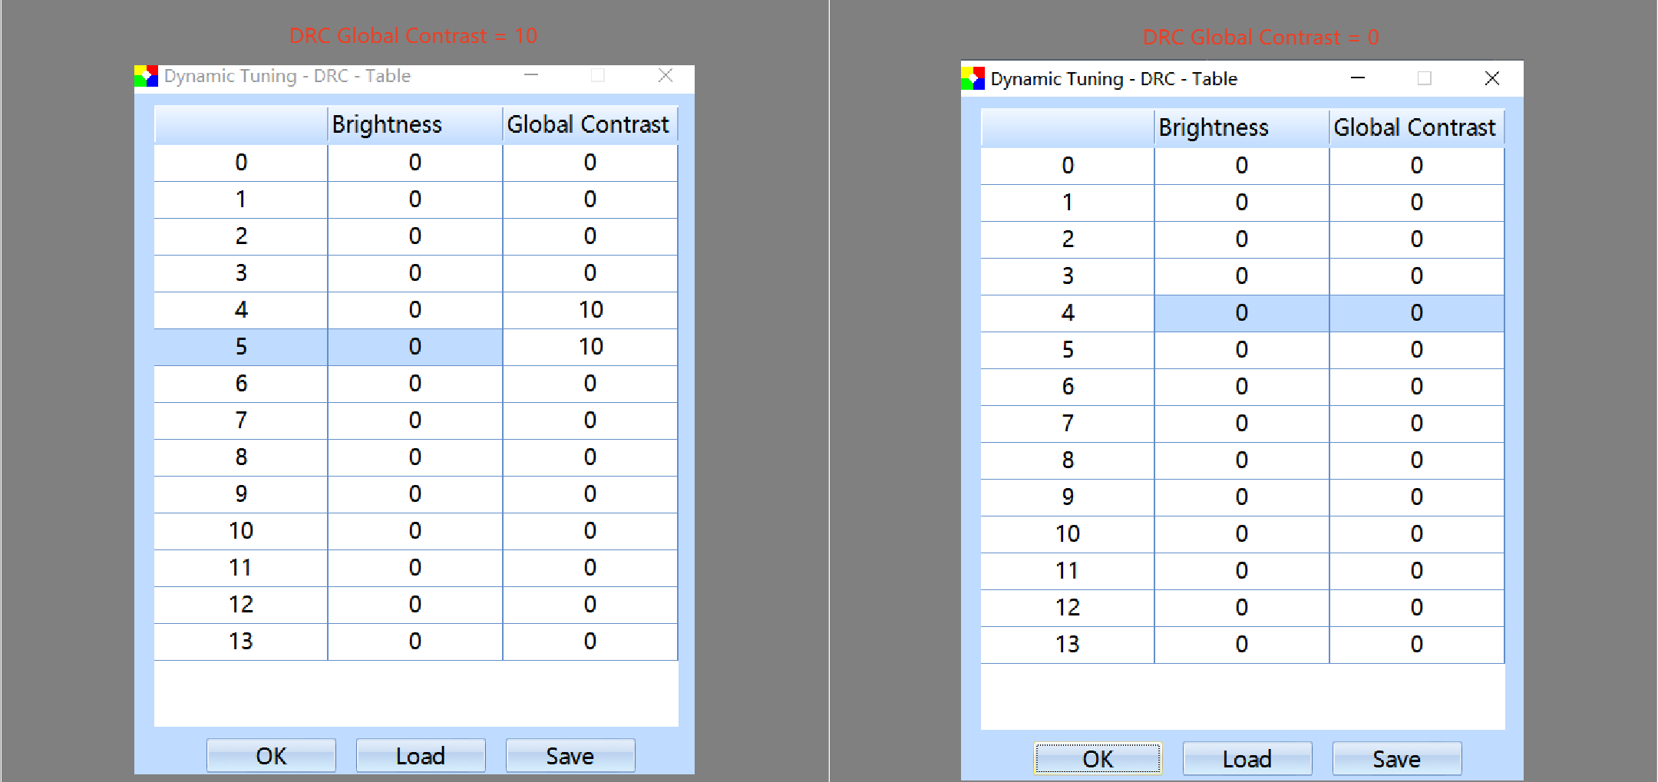Click Save in the left DRC window
This screenshot has width=1658, height=782.
570,756
